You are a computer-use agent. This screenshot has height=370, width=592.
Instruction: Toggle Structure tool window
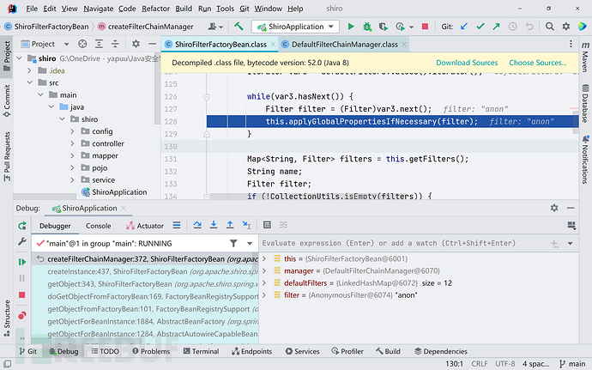point(7,318)
